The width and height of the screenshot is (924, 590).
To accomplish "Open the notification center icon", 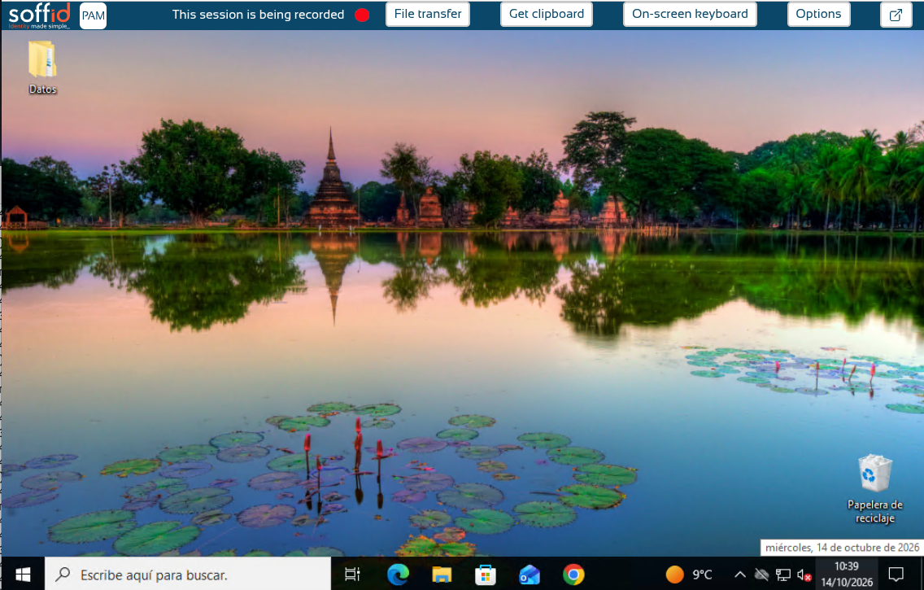I will pyautogui.click(x=896, y=574).
